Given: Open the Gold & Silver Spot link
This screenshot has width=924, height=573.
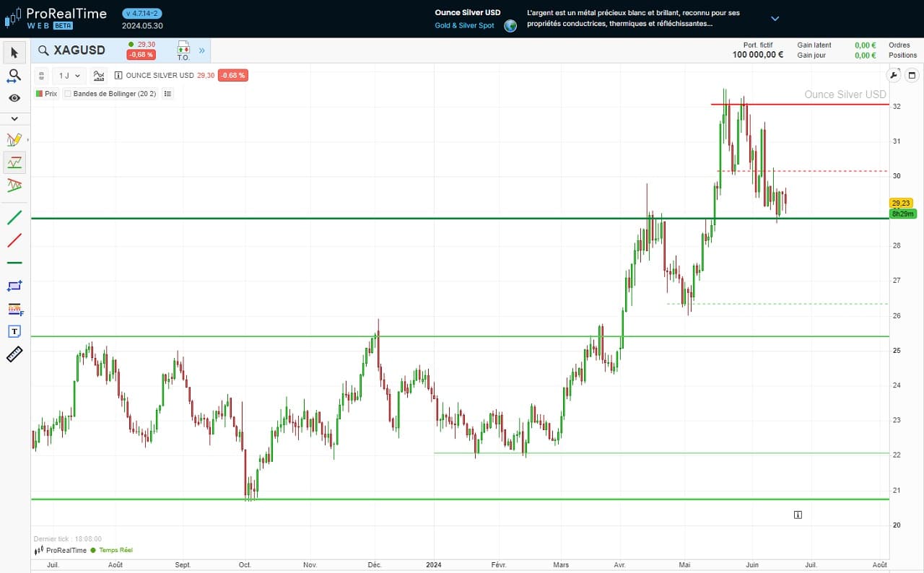Looking at the screenshot, I should [x=465, y=26].
